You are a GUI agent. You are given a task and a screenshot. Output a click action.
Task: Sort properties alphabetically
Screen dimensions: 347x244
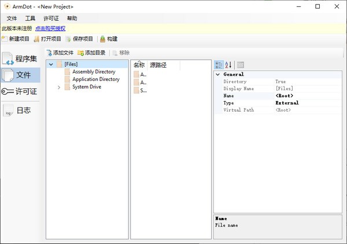(x=228, y=65)
